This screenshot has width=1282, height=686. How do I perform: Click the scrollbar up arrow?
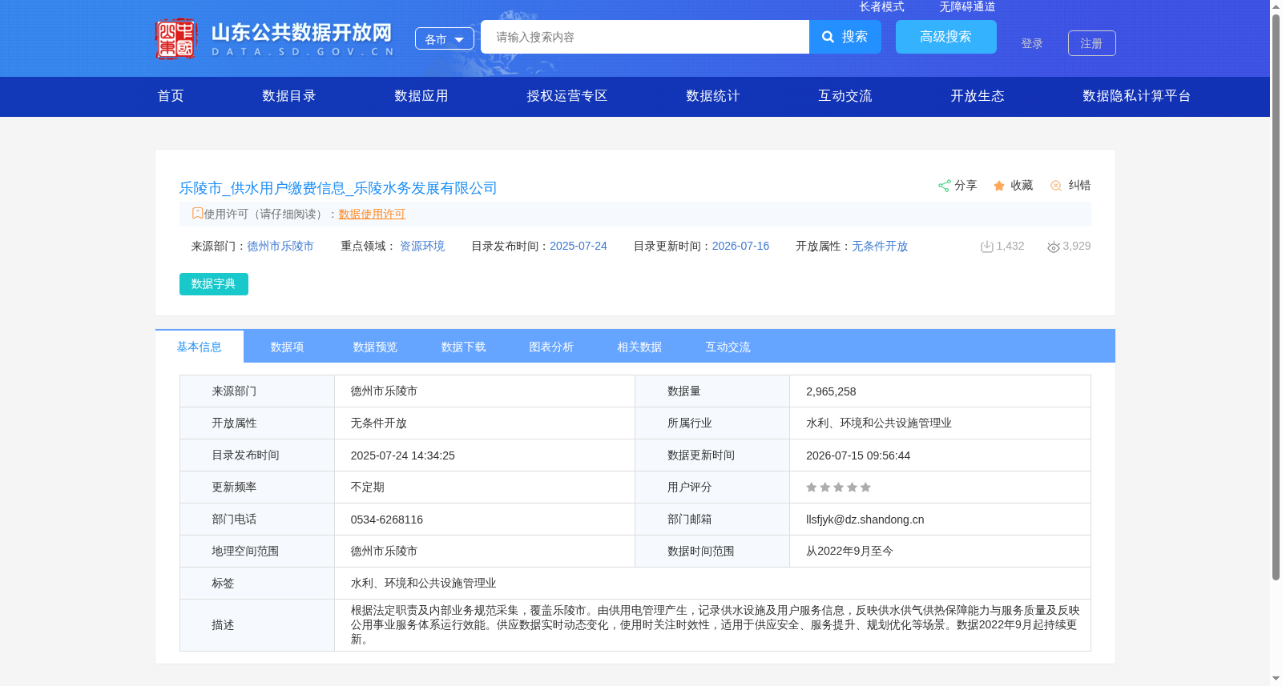1276,6
